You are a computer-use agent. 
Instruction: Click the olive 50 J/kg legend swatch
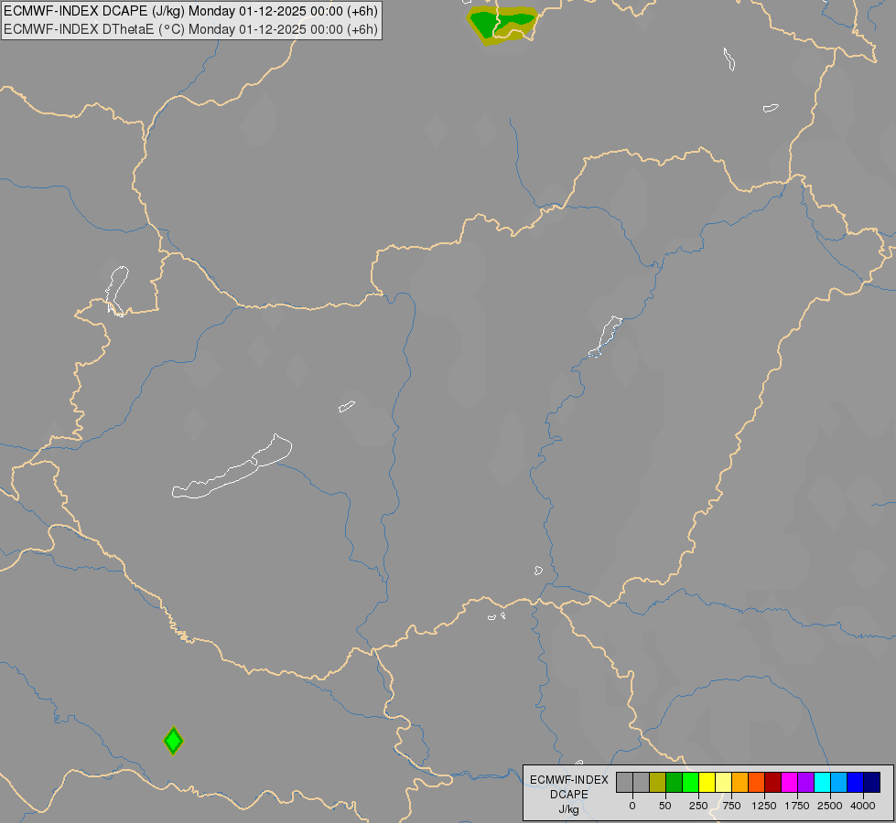tap(658, 782)
